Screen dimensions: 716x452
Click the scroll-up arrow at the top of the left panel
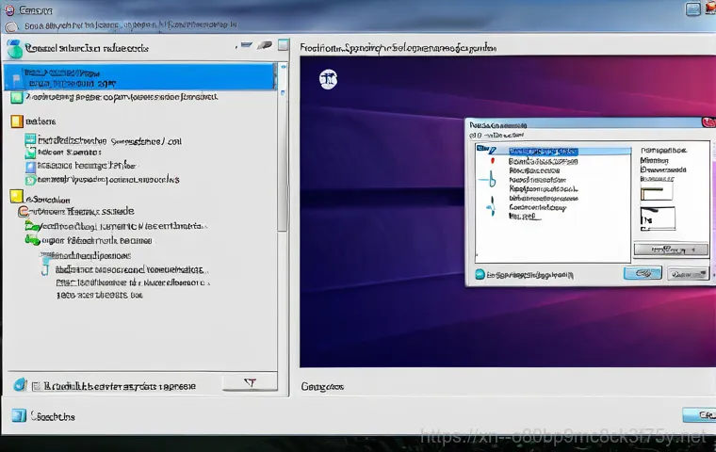click(x=284, y=67)
